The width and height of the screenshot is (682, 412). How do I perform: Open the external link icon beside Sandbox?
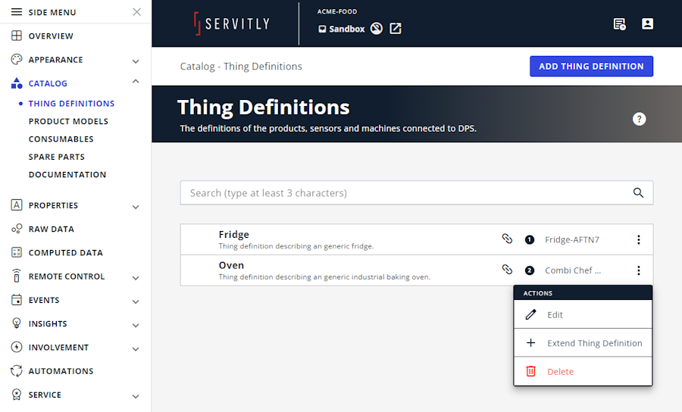[x=396, y=29]
